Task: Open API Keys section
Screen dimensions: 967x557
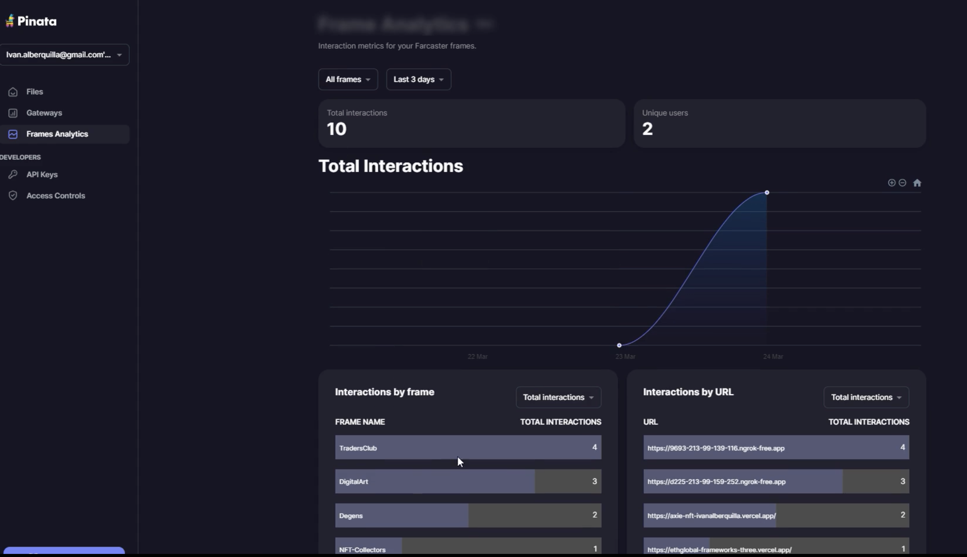Action: [42, 173]
